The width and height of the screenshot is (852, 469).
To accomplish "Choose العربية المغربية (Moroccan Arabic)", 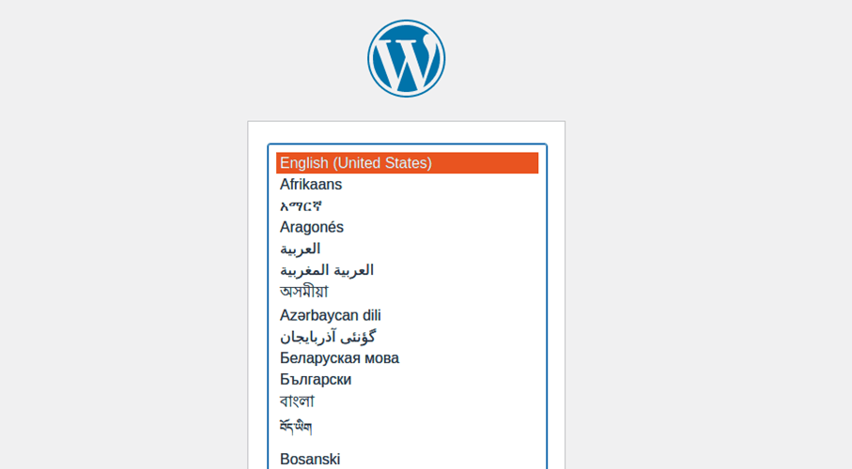I will tap(407, 270).
